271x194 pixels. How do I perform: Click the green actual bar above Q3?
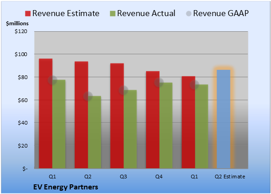(130, 129)
